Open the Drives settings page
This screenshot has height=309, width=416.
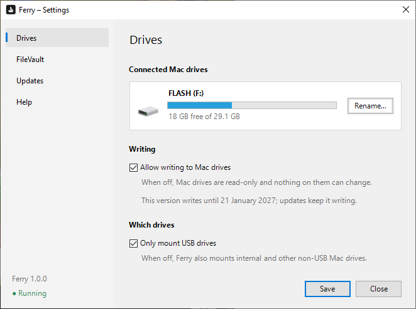[x=57, y=38]
